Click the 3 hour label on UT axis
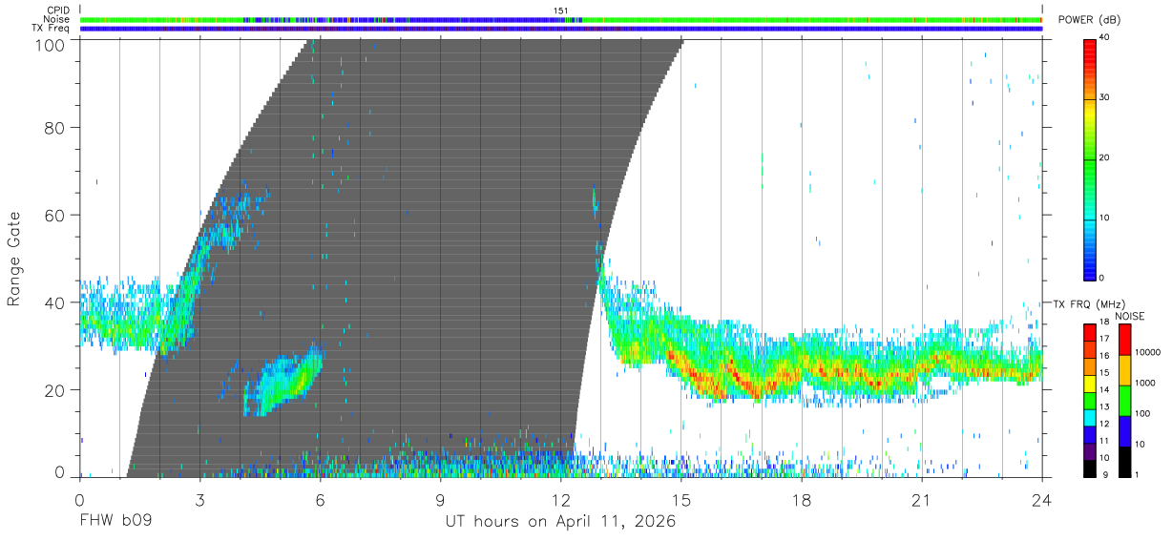Image resolution: width=1172 pixels, height=541 pixels. tap(199, 500)
